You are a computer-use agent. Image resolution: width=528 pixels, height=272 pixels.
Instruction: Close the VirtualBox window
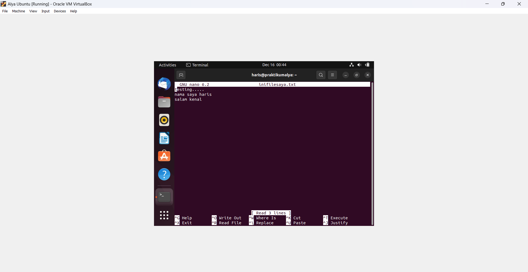(x=519, y=4)
